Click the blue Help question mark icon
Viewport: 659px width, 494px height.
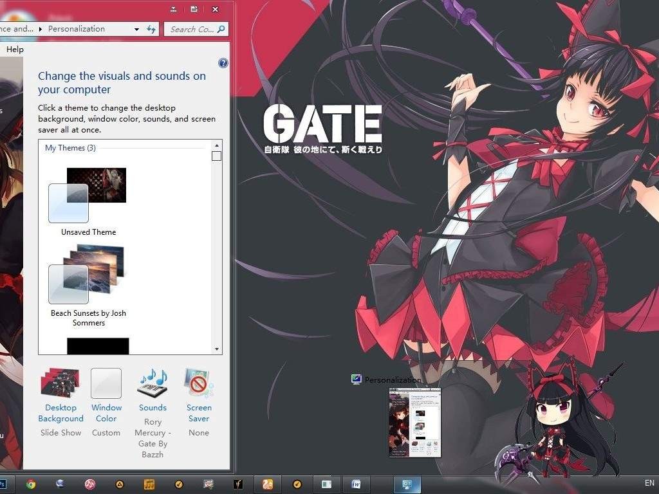(x=223, y=62)
